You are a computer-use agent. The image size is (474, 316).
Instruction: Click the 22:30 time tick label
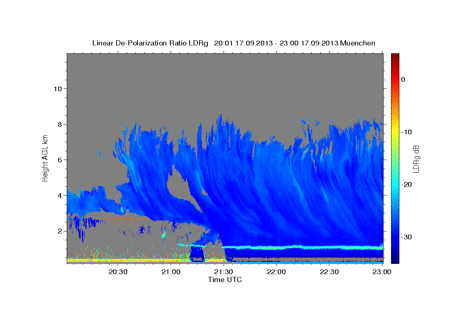[329, 272]
